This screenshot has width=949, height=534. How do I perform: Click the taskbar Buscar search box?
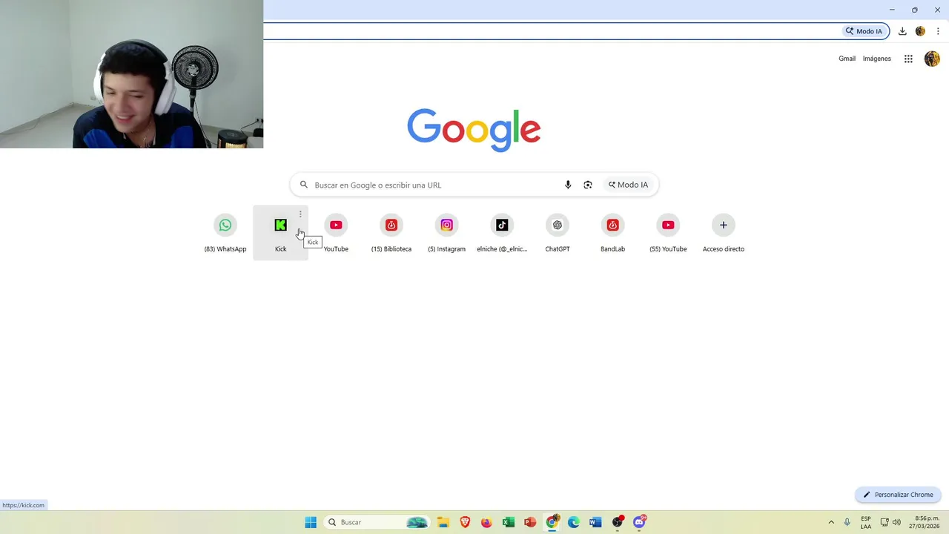377,522
